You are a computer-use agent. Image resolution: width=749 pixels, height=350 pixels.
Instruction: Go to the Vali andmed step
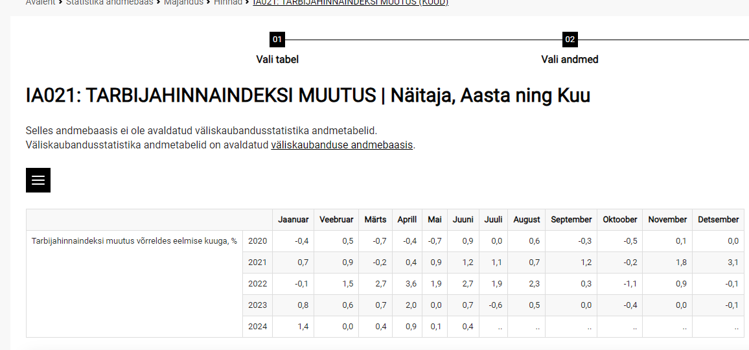(x=570, y=60)
